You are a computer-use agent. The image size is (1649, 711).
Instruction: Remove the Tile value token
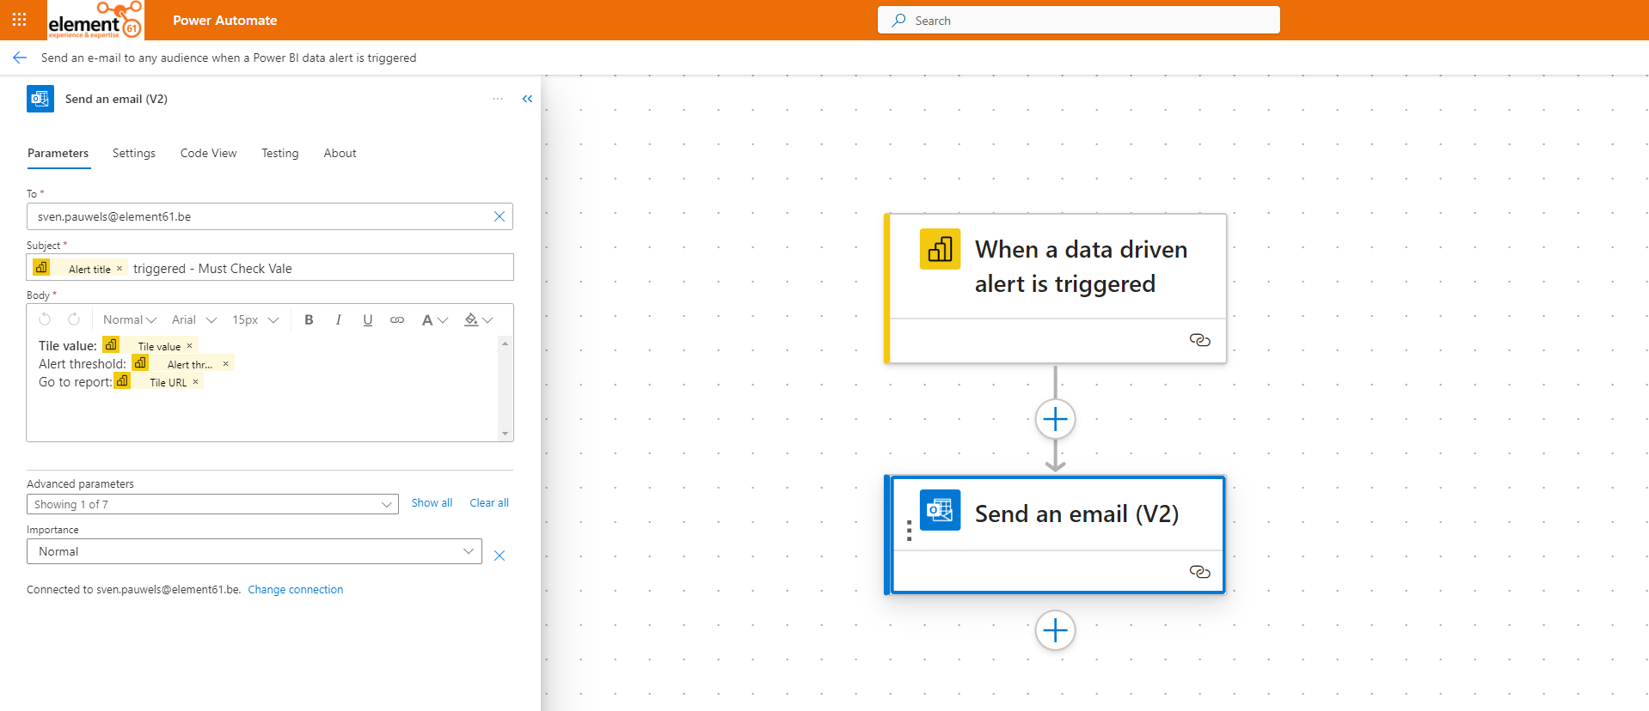[190, 346]
